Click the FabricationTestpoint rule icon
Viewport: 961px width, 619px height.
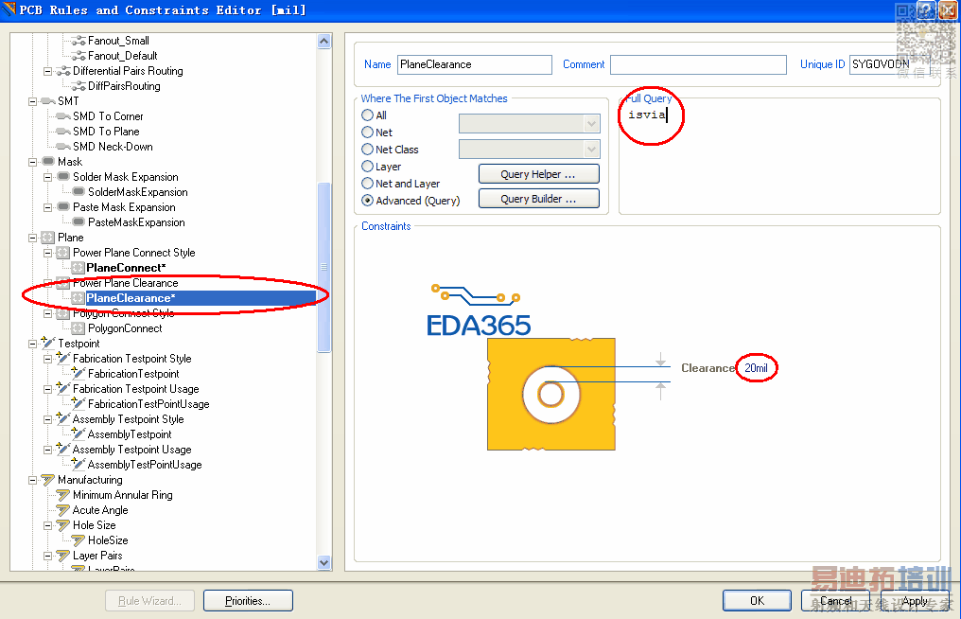[78, 373]
